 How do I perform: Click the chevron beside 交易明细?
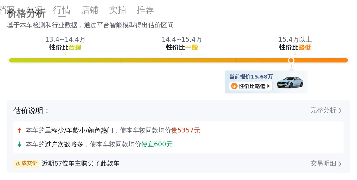point(340,164)
